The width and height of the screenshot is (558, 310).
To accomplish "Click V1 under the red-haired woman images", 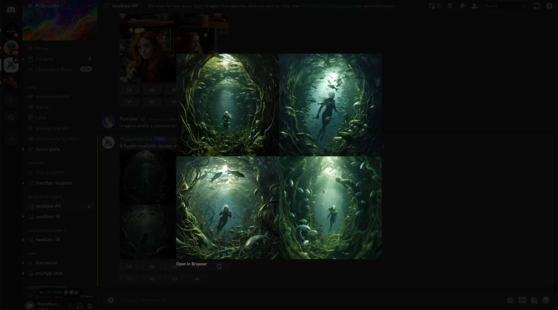I will 130,102.
